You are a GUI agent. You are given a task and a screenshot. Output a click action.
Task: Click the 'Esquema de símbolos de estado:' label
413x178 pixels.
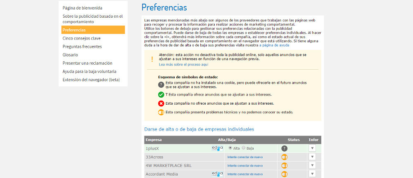(x=188, y=77)
